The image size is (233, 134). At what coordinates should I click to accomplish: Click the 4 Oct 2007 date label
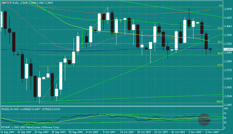tap(92, 132)
